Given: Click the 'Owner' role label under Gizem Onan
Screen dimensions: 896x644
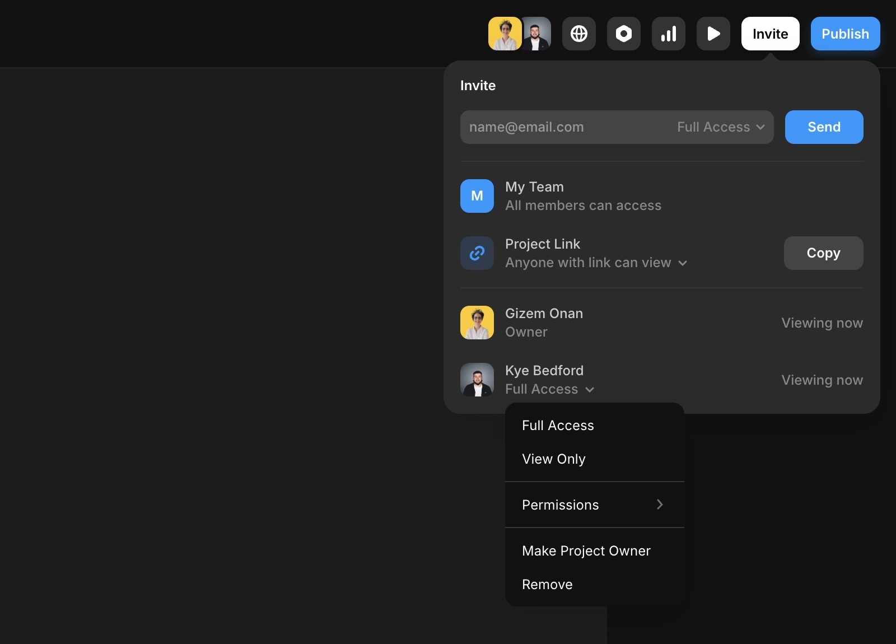Looking at the screenshot, I should (x=526, y=332).
